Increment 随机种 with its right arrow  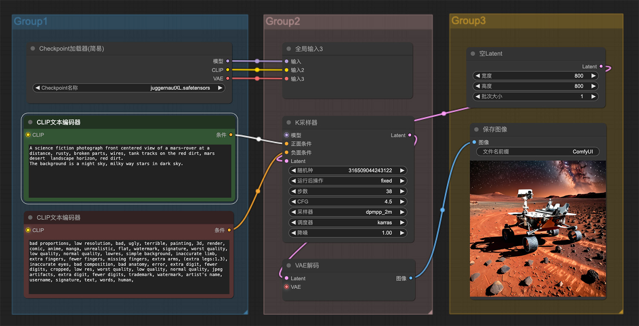coord(402,170)
